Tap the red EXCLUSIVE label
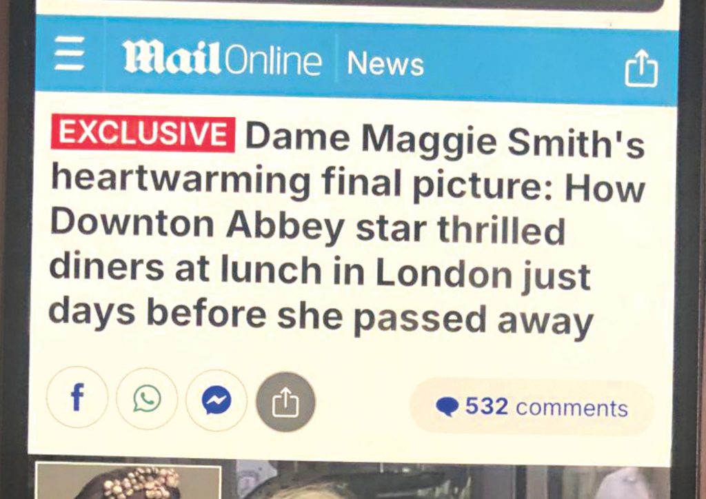Image resolution: width=706 pixels, height=499 pixels. pyautogui.click(x=143, y=134)
